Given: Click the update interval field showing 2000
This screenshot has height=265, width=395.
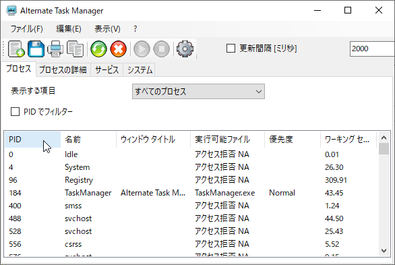Looking at the screenshot, I should (372, 49).
